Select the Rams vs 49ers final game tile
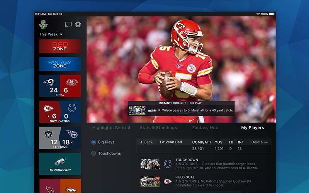The height and width of the screenshot is (193, 309). pyautogui.click(x=60, y=86)
